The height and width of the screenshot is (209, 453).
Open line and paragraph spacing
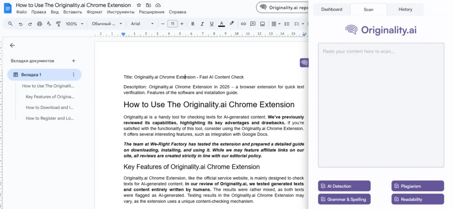pyautogui.click(x=287, y=24)
